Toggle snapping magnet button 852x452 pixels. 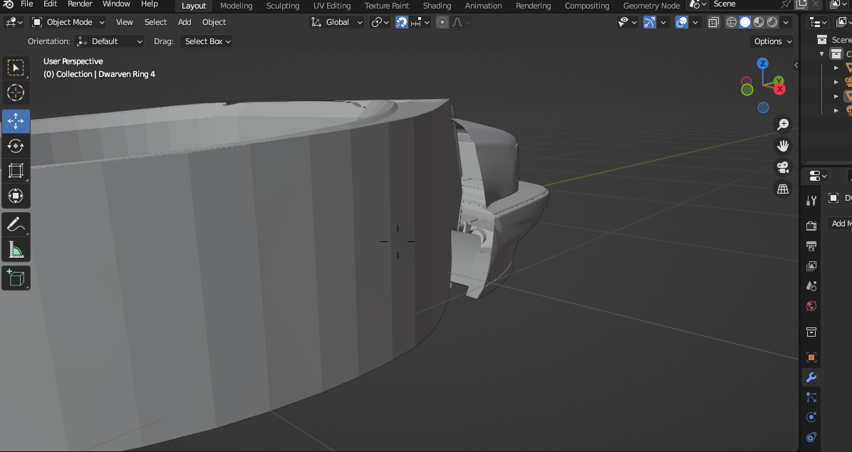pyautogui.click(x=402, y=22)
